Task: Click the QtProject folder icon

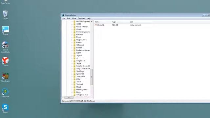Action: tap(74, 45)
